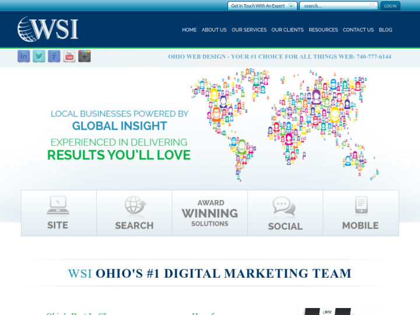
Task: Click Get In Touch With An Expert
Action: click(262, 6)
